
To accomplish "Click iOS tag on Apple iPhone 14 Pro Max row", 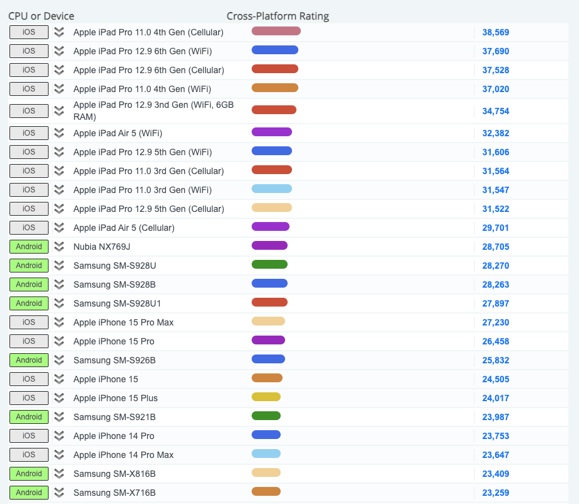I will pyautogui.click(x=29, y=455).
